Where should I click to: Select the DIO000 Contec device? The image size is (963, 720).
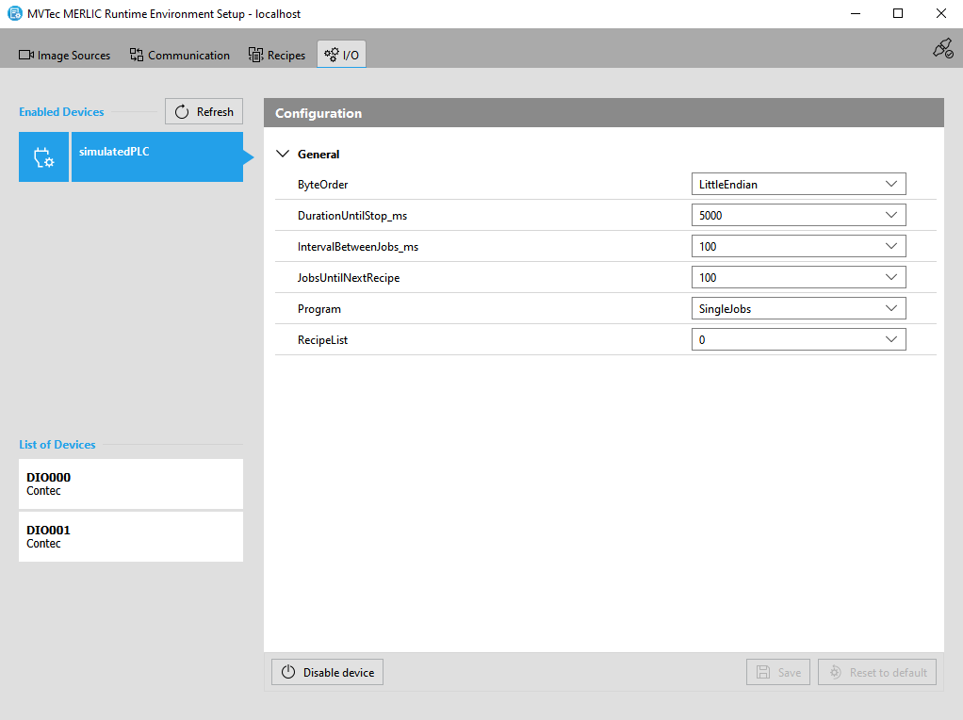(x=131, y=483)
